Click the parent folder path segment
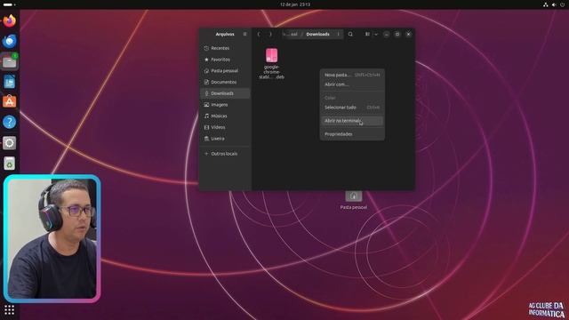Viewport: 569px width, 320px height. tap(291, 34)
